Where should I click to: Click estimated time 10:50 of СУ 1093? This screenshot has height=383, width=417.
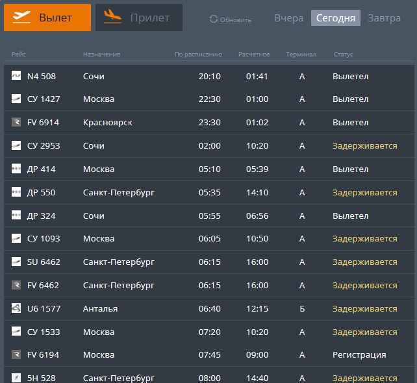257,239
